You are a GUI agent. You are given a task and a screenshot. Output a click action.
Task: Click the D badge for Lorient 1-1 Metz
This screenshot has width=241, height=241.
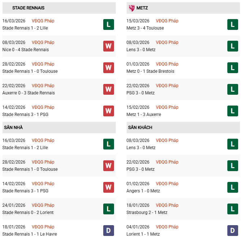(x=233, y=231)
